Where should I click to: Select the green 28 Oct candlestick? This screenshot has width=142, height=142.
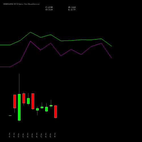tap(47, 109)
